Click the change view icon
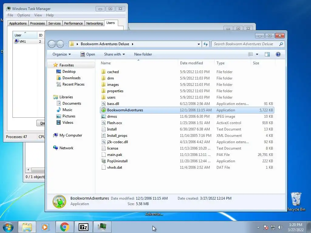311x233 pixels. (251, 54)
